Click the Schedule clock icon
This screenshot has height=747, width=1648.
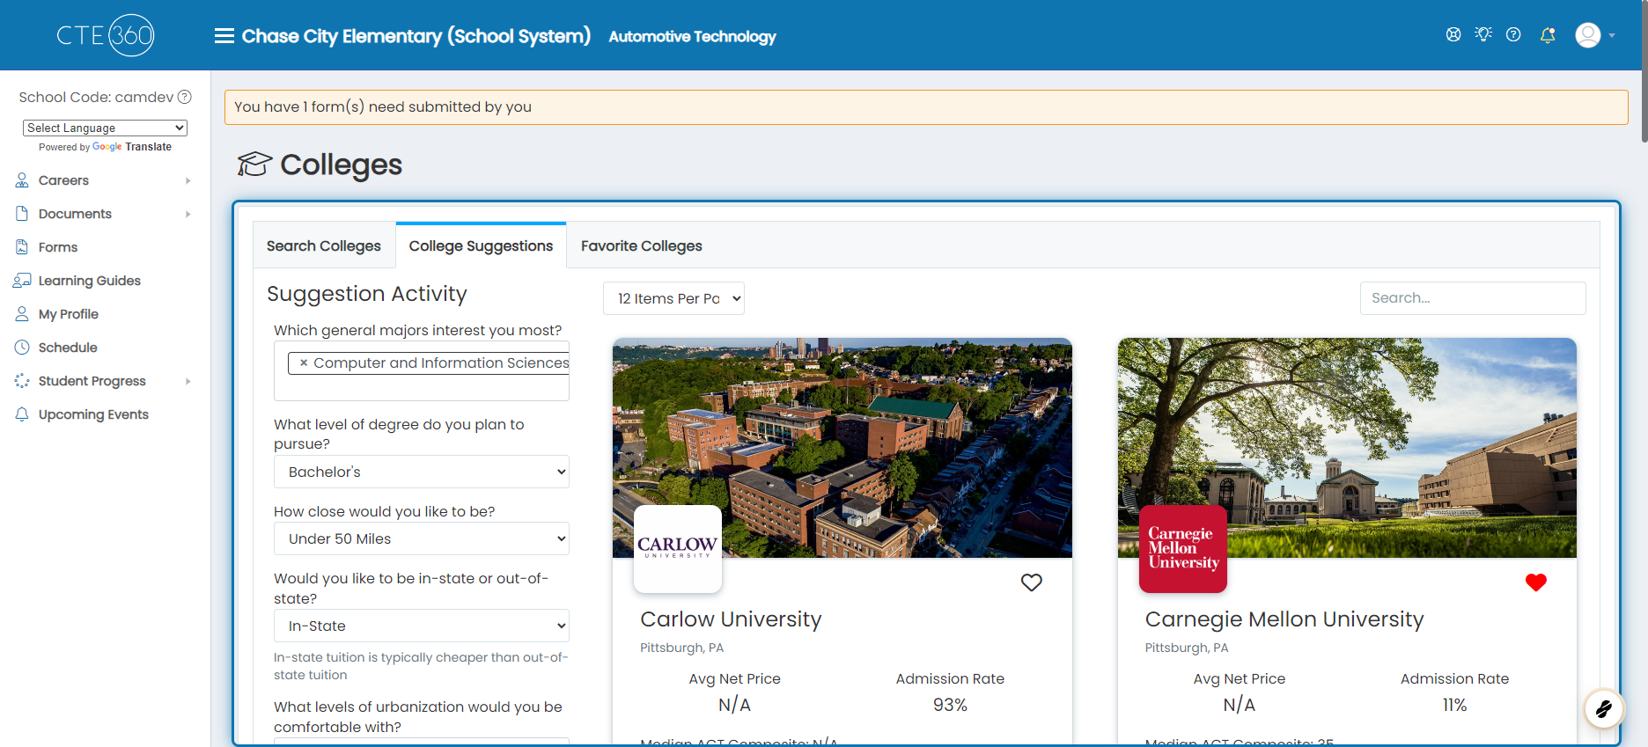pos(22,348)
